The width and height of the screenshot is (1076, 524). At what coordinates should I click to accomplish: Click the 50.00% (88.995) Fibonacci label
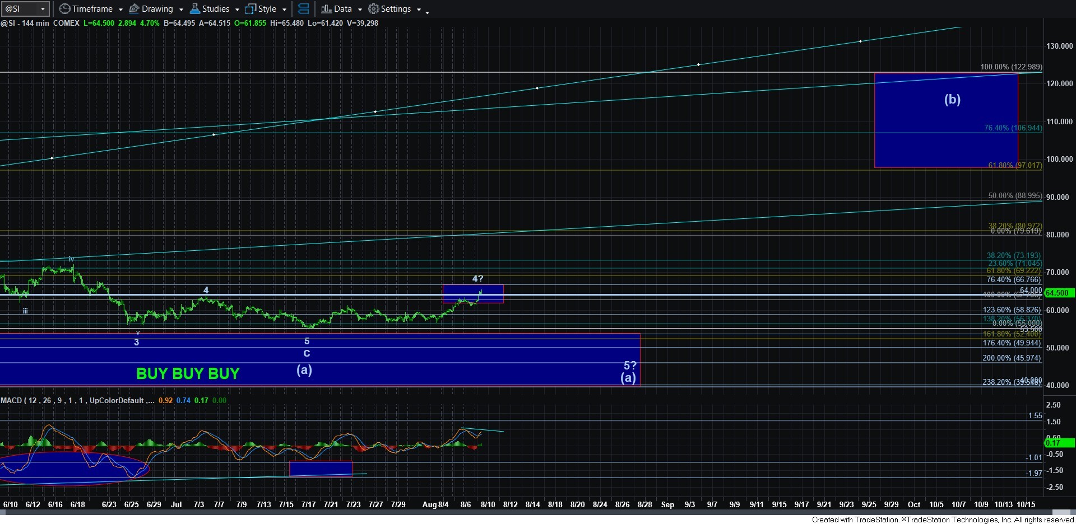pos(1015,196)
